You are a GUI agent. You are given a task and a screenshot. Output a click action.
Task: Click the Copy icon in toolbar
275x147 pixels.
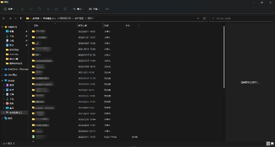click(31, 9)
